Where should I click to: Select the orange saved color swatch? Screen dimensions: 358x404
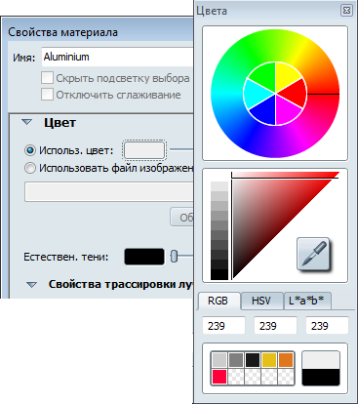(x=286, y=360)
